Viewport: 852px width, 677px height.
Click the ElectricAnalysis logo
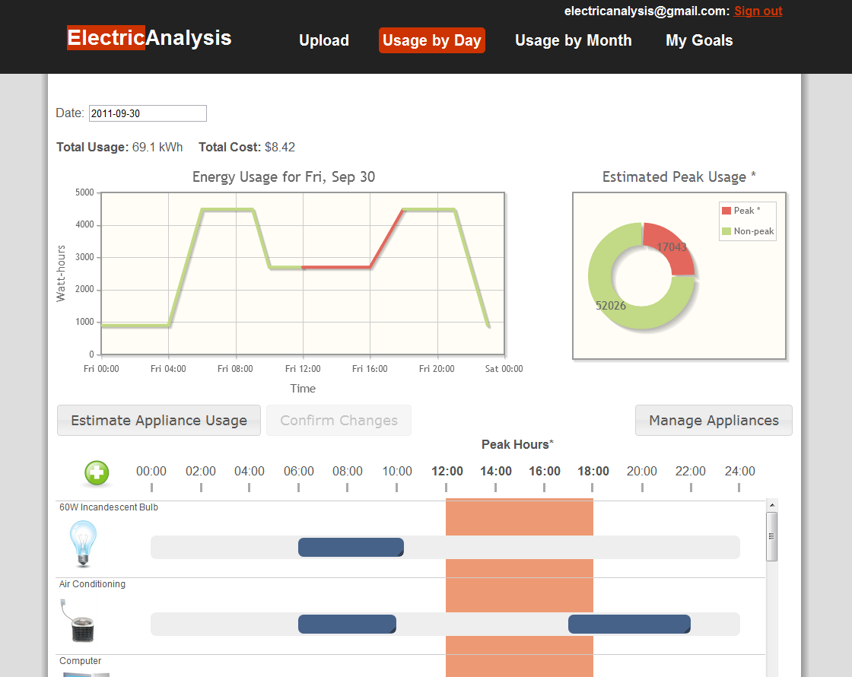click(x=149, y=38)
